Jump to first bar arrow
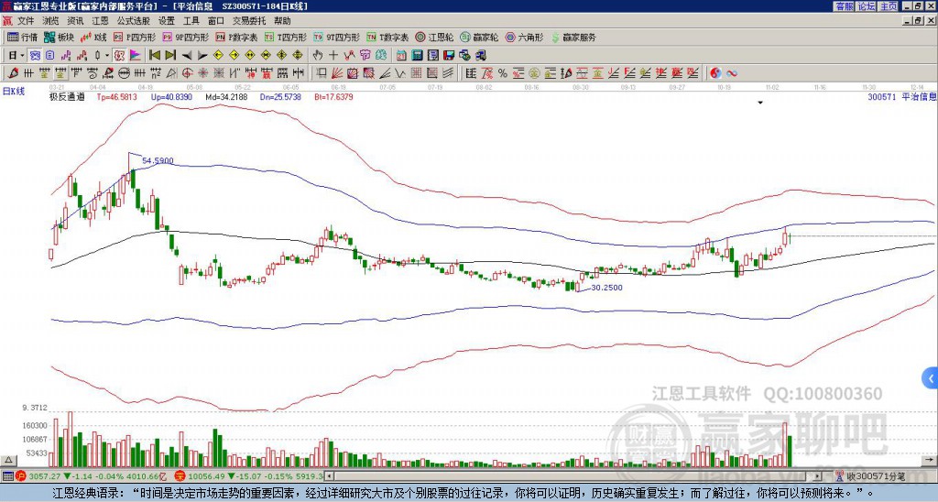Screen dimensions: 938x502 154,56
